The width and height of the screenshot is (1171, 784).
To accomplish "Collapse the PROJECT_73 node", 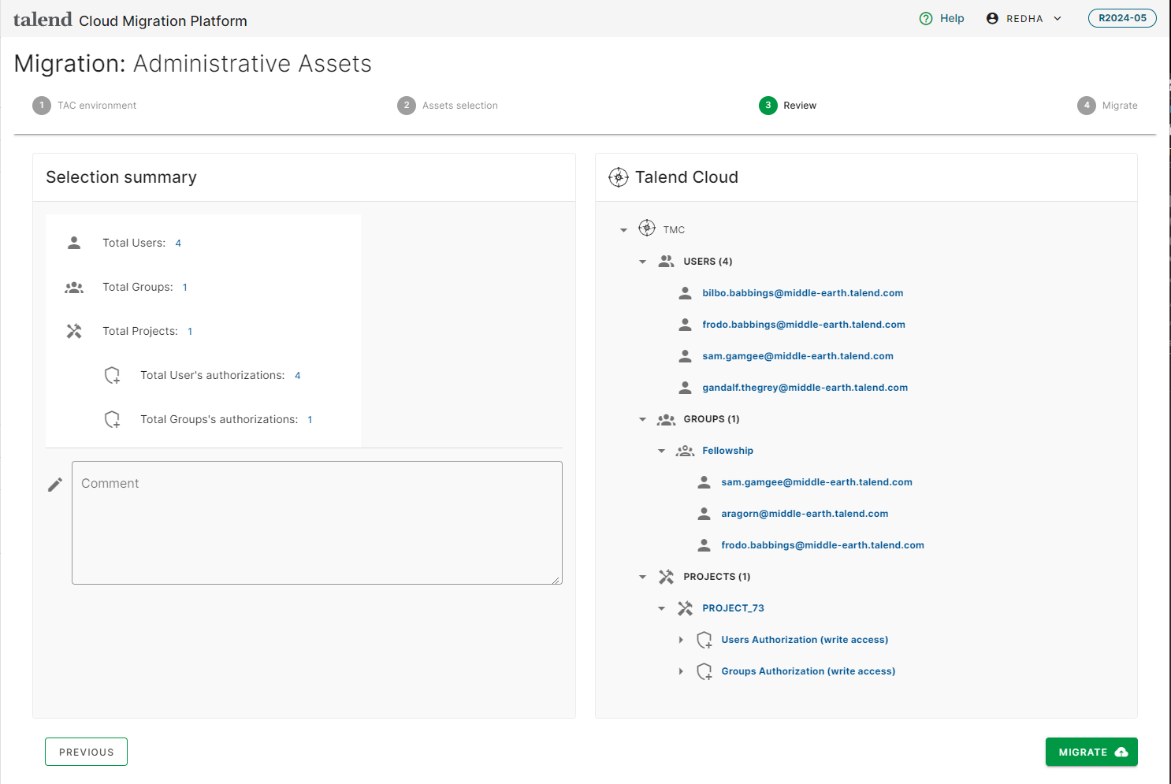I will coord(661,608).
